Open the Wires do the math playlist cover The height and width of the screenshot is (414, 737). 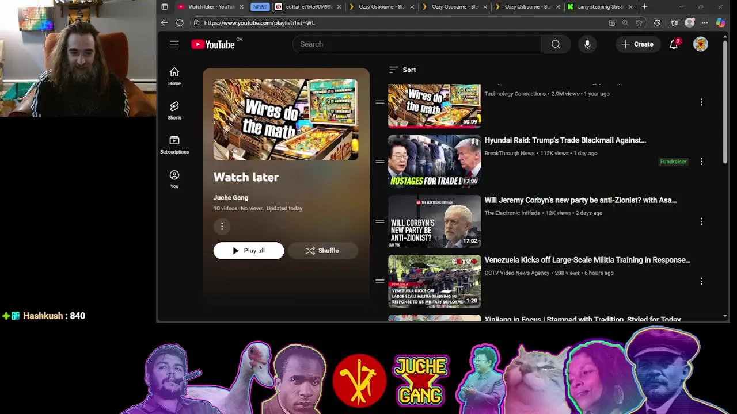286,120
